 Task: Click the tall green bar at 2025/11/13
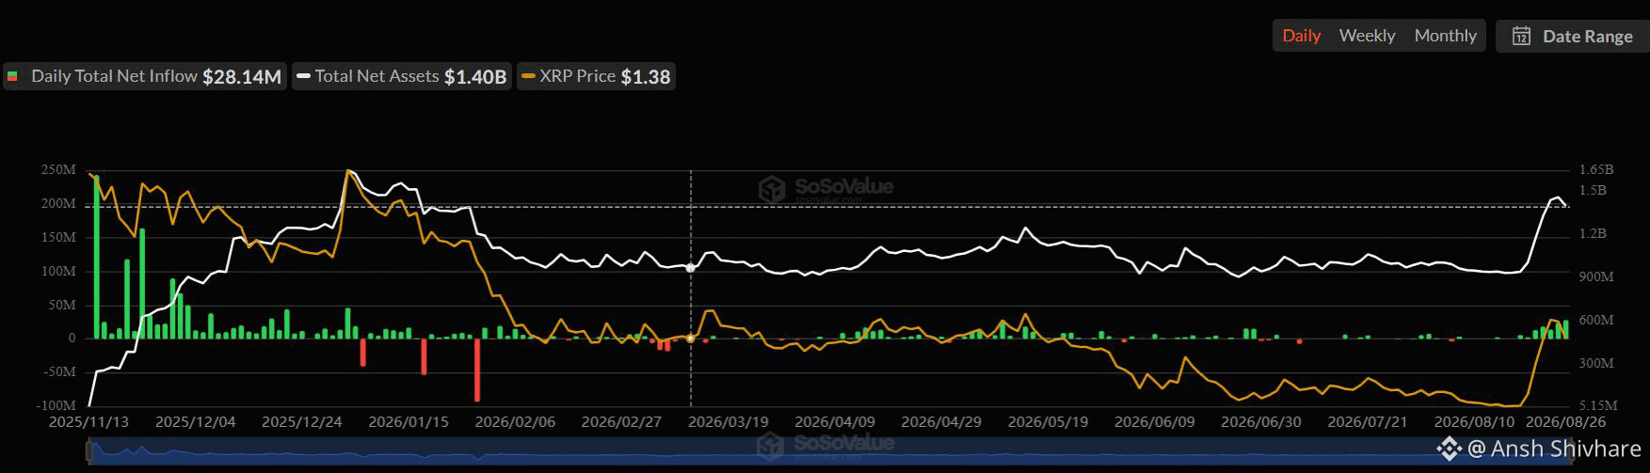point(96,257)
